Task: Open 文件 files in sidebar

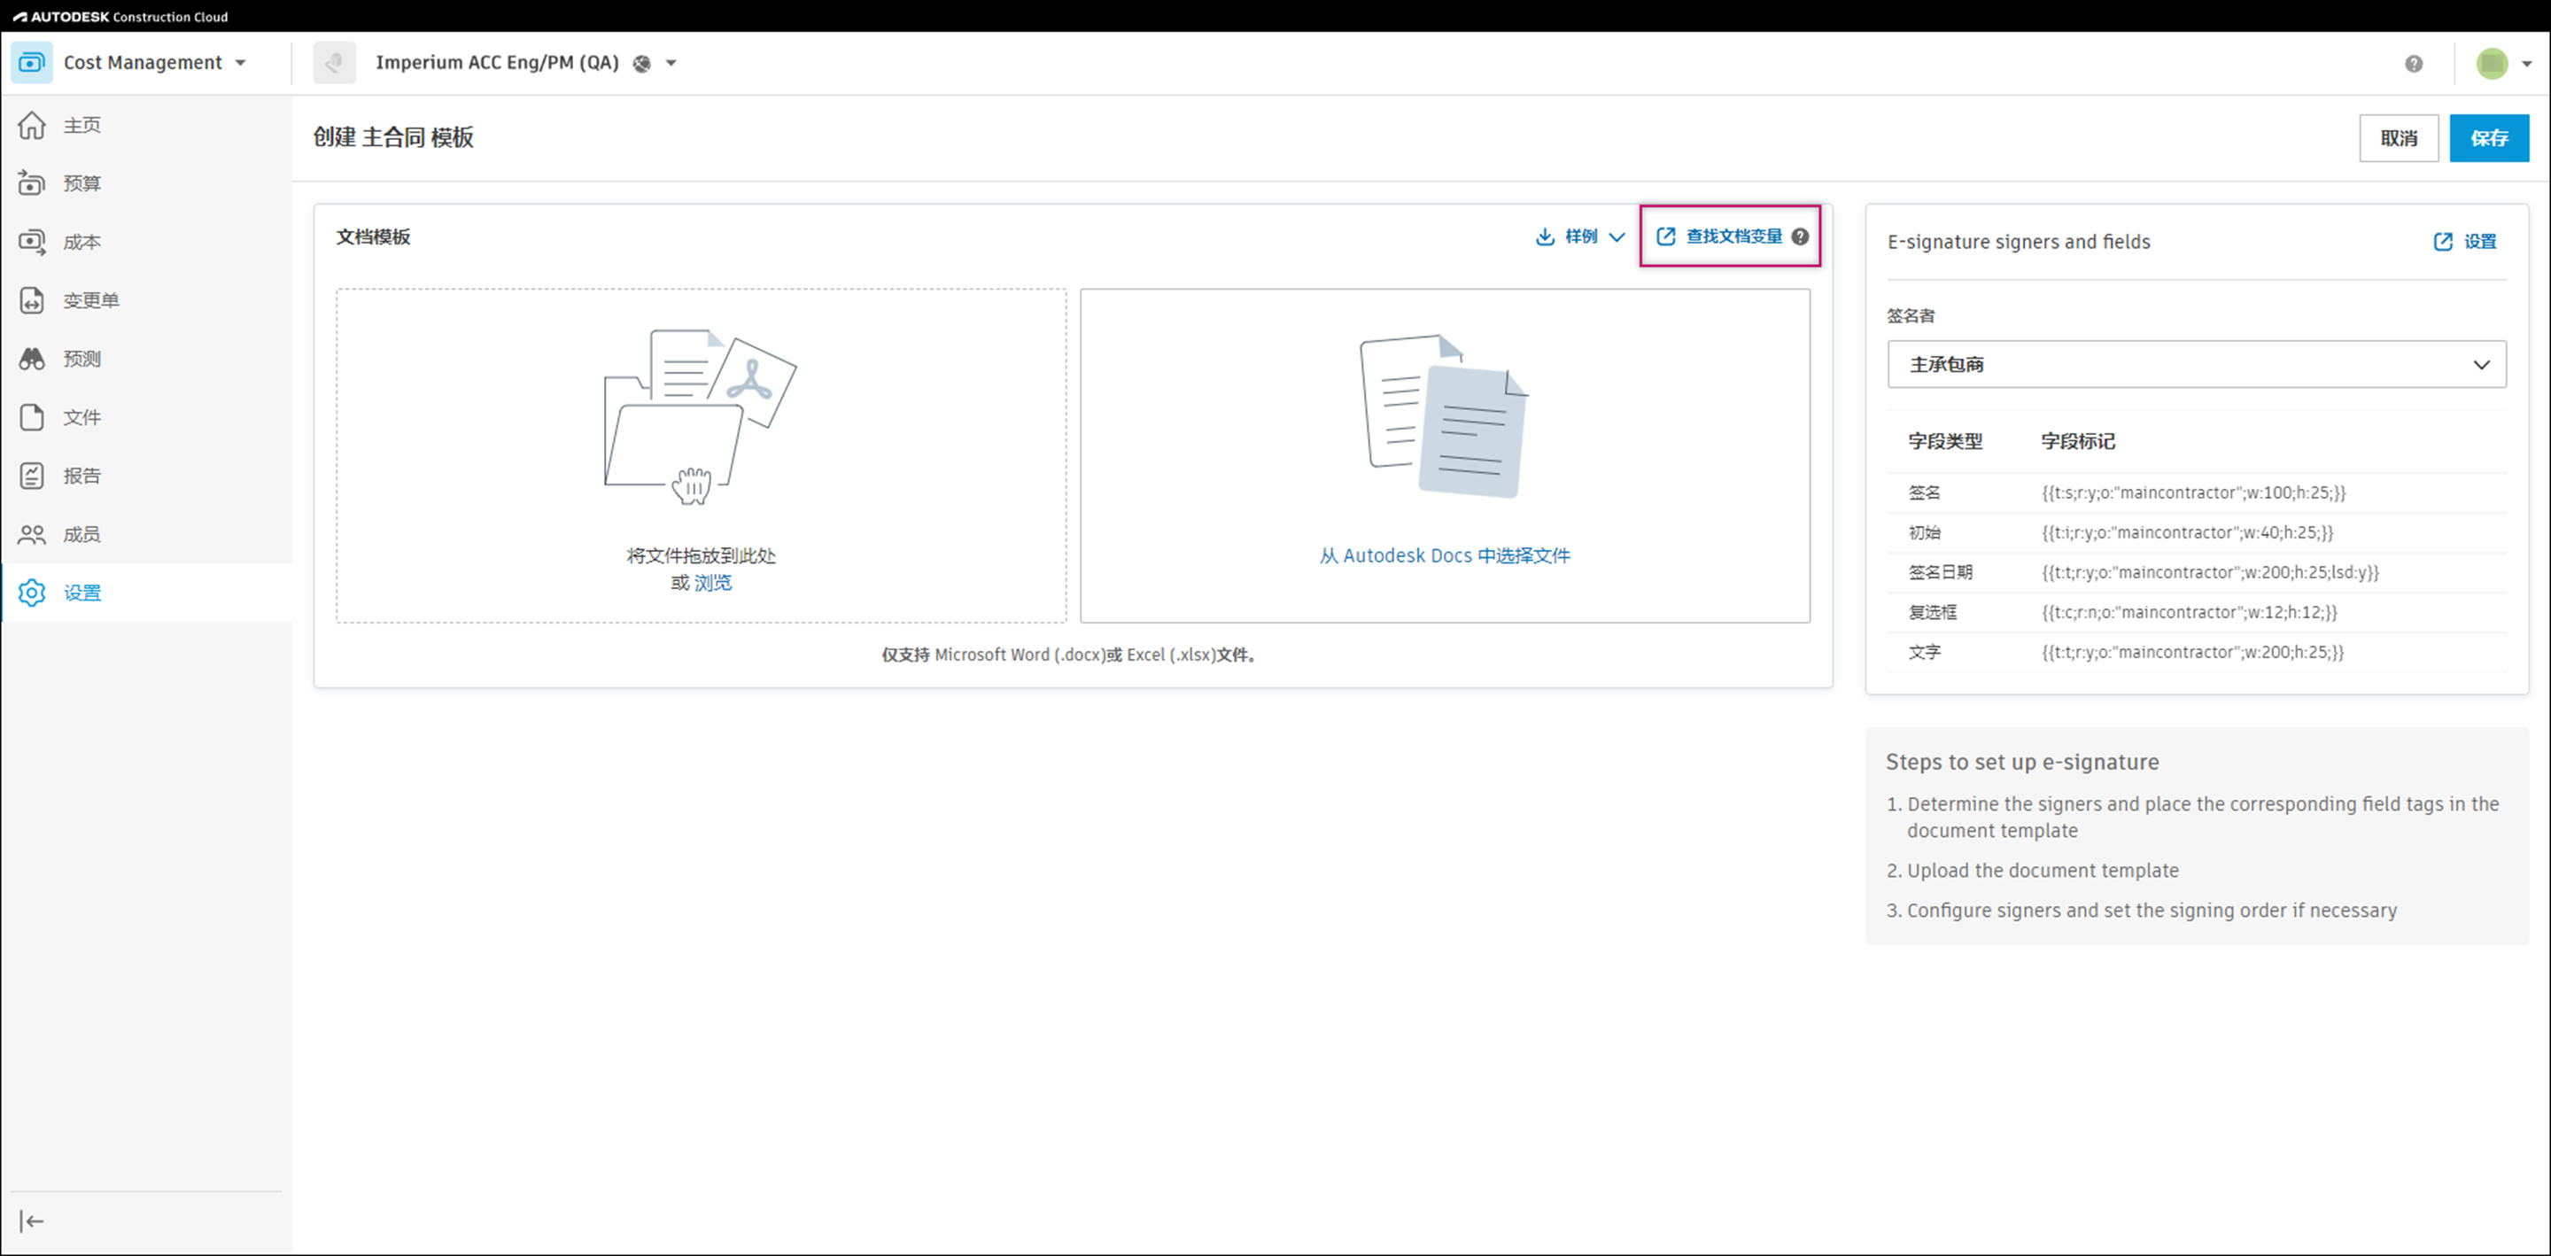Action: [82, 418]
